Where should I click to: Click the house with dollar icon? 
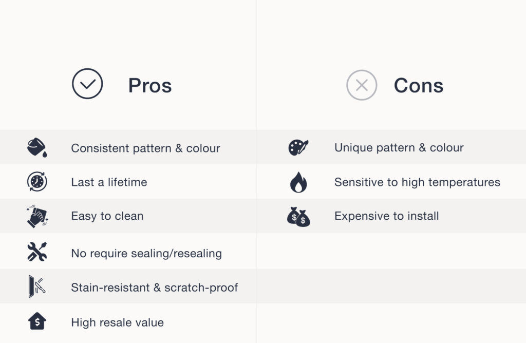pos(37,322)
